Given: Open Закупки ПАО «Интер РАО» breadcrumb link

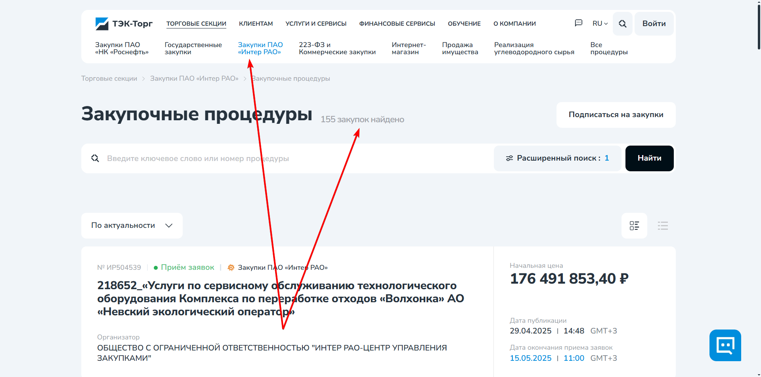Looking at the screenshot, I should (194, 79).
